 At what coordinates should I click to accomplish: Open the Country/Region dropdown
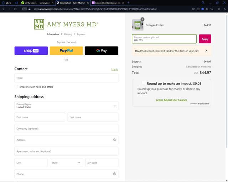[x=66, y=106]
